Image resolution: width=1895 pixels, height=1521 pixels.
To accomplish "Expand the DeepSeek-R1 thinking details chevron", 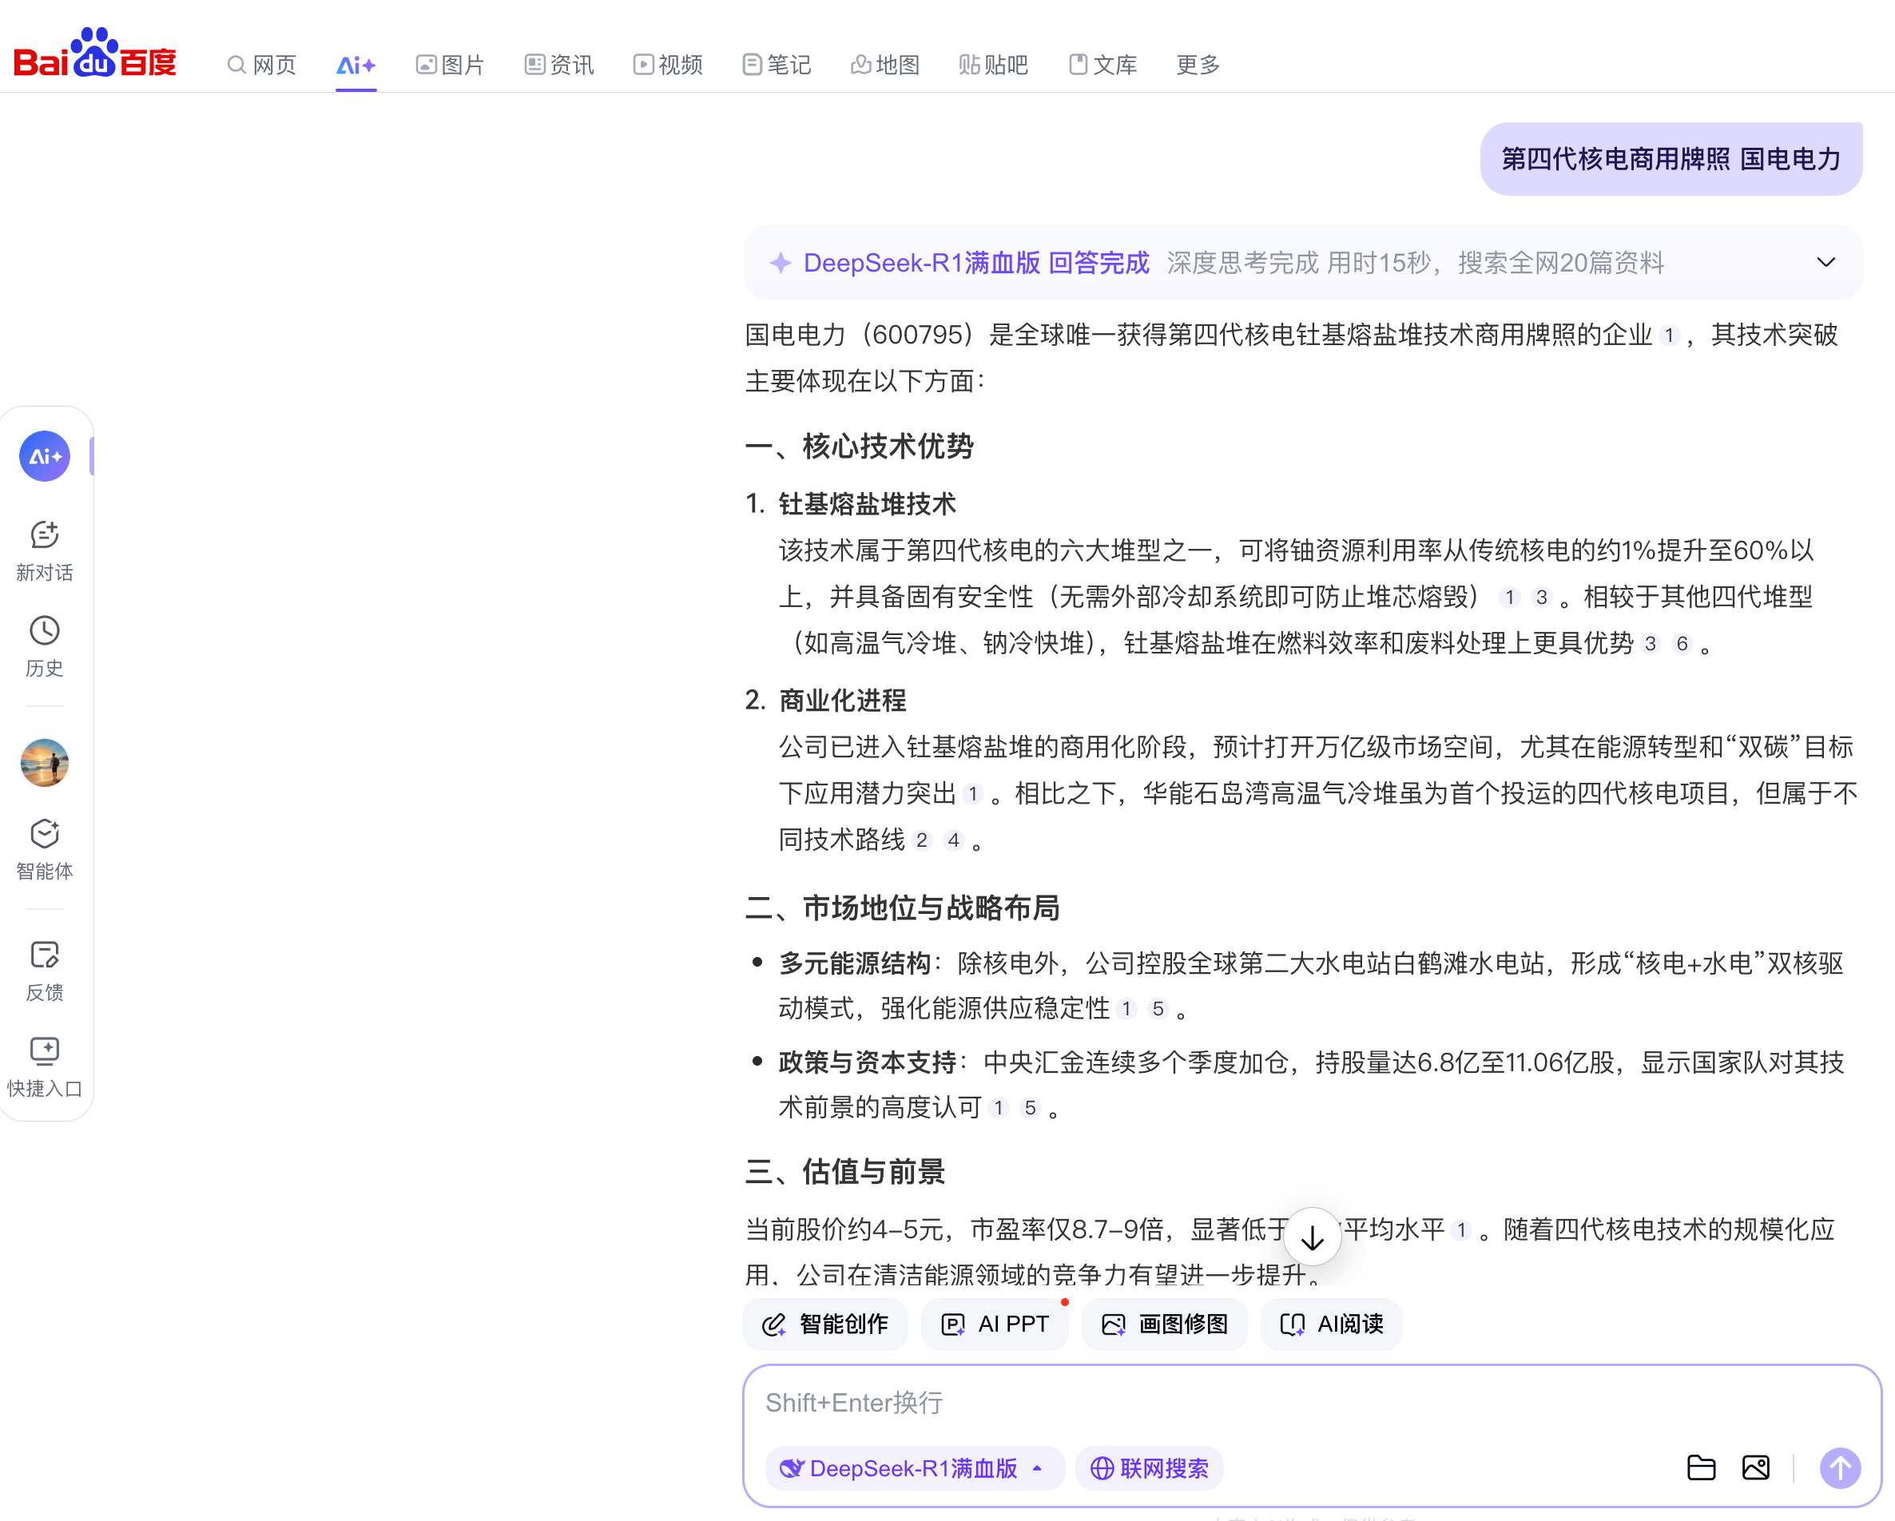I will point(1825,263).
